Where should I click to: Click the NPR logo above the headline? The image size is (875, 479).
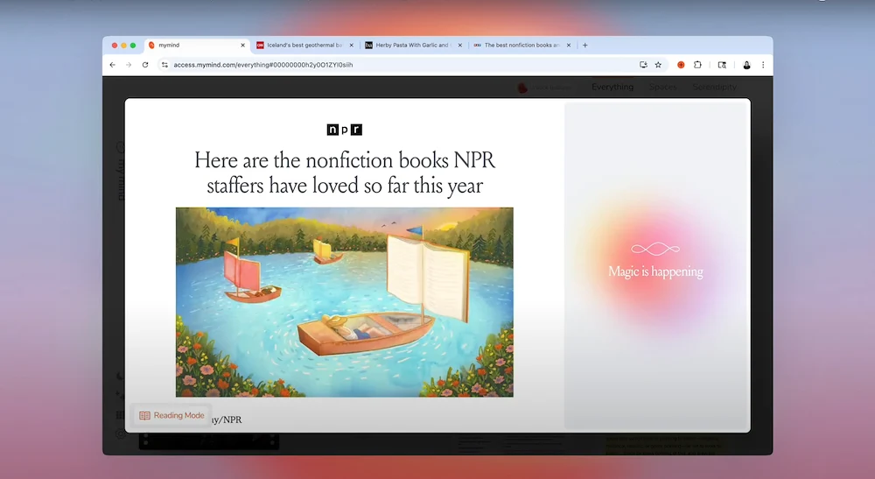(x=344, y=130)
